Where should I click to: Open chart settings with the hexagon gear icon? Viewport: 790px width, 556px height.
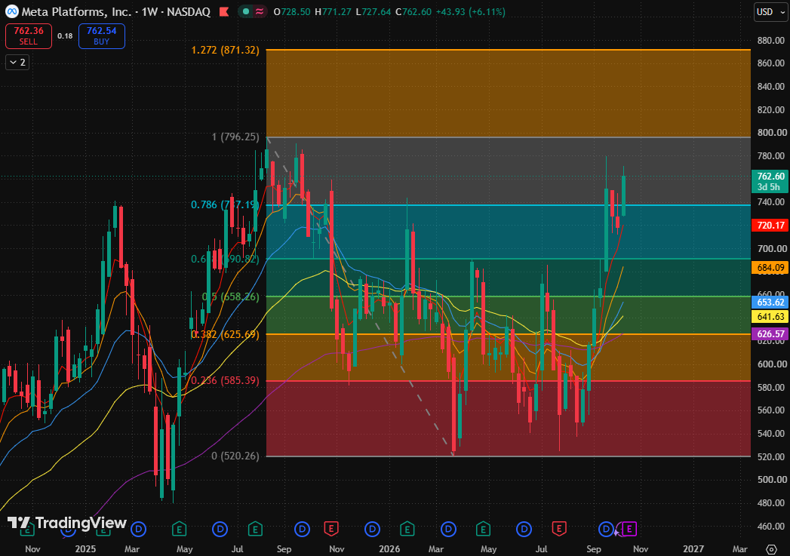(771, 549)
